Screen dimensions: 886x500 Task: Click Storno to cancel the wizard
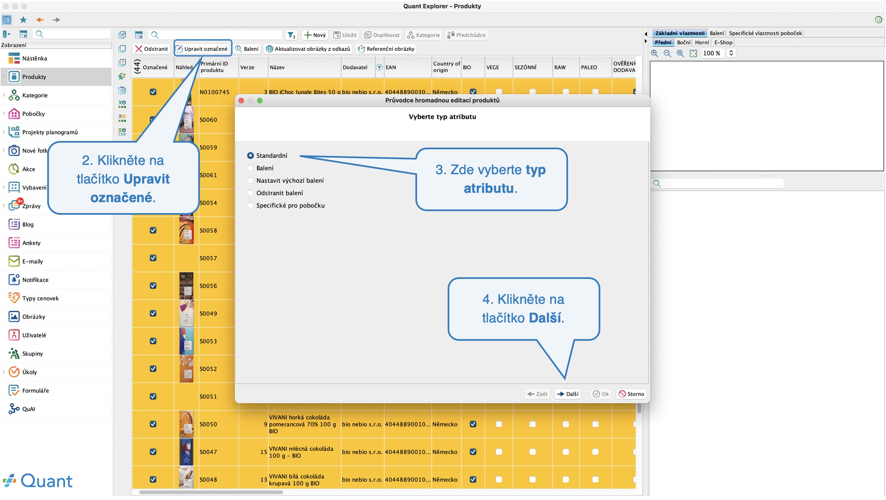(x=632, y=394)
